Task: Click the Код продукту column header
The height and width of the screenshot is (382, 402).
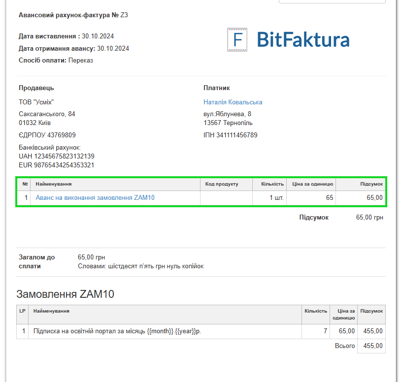Action: pos(222,184)
